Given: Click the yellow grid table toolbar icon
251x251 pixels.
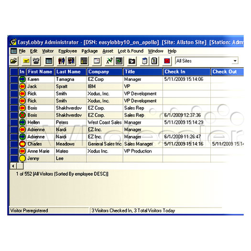Looking at the screenshot, I should coord(84,61).
